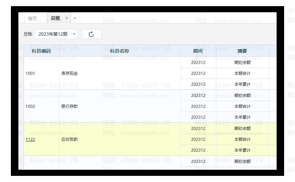Viewport: 295px width, 182px height.
Task: Select the 总账 tab
Action: [x=56, y=18]
